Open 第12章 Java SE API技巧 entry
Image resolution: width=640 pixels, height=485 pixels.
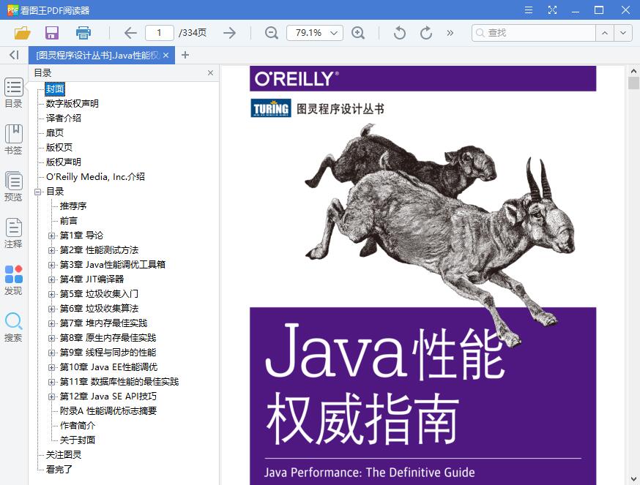(108, 396)
